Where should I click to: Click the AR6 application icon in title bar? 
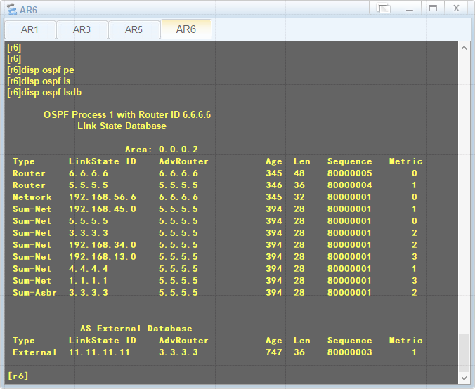11,8
